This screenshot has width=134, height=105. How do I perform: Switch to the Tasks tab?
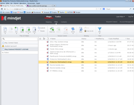pyautogui.click(x=58, y=17)
